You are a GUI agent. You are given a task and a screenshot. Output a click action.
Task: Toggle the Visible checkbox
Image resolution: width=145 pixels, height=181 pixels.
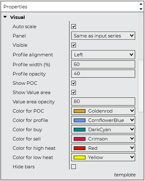[73, 45]
